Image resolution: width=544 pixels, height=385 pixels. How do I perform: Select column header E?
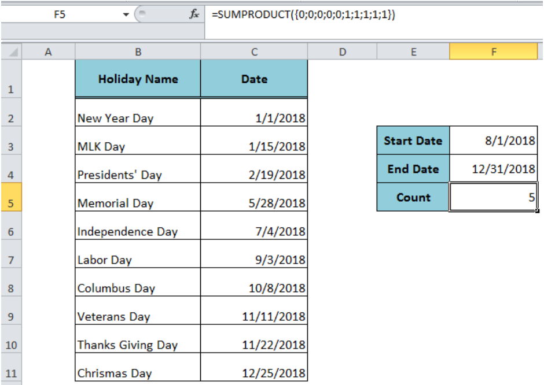pyautogui.click(x=413, y=51)
